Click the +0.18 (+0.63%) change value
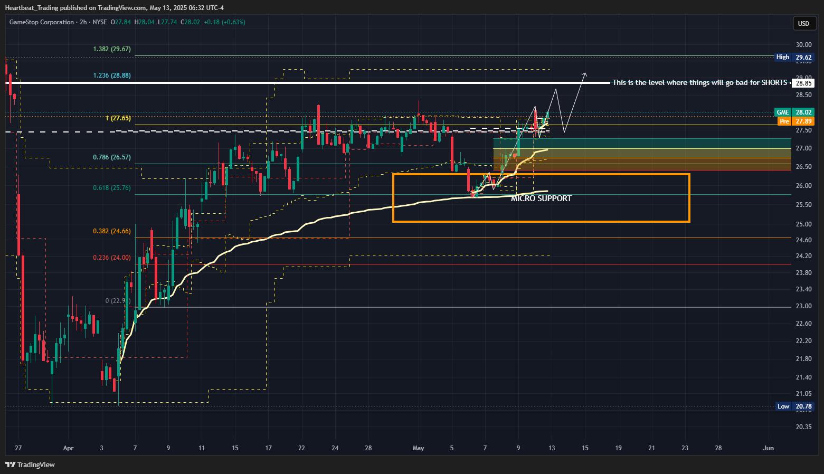 pyautogui.click(x=224, y=22)
